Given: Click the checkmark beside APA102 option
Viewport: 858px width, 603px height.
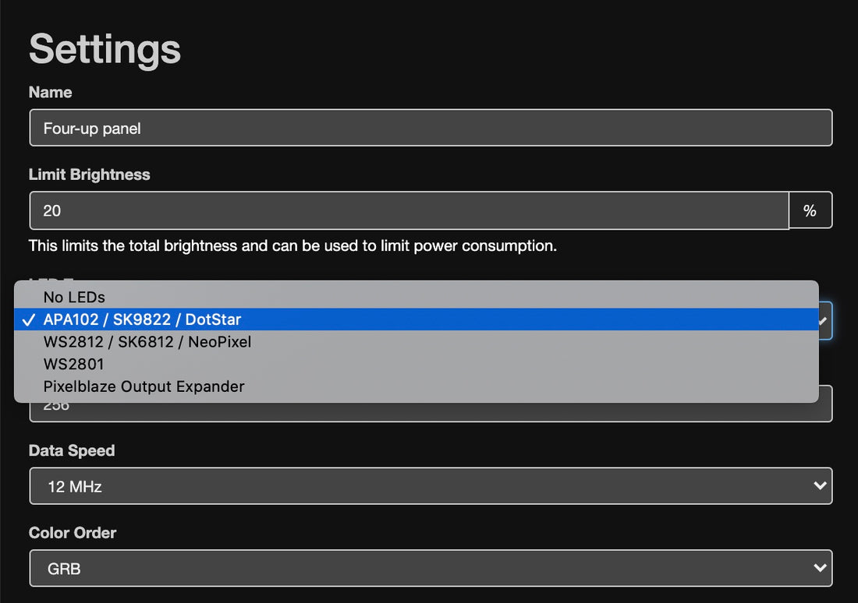Looking at the screenshot, I should 29,319.
